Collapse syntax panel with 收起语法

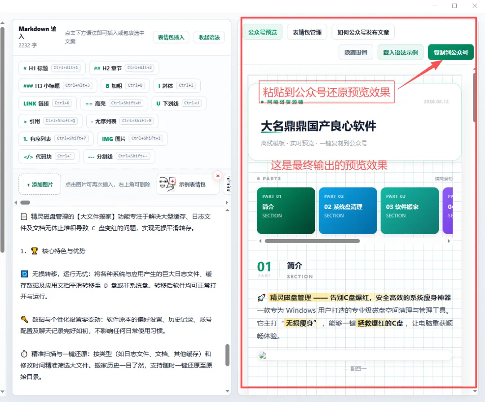click(x=209, y=37)
